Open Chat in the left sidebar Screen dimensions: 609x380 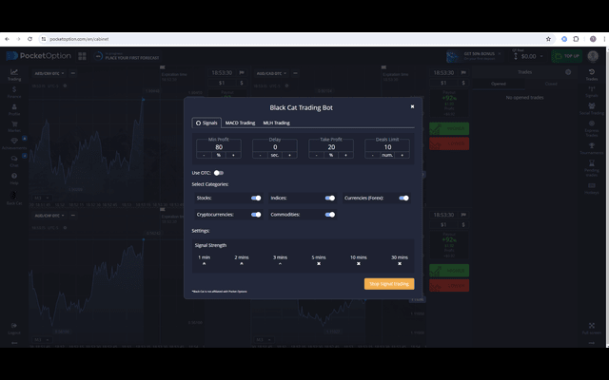pyautogui.click(x=14, y=161)
